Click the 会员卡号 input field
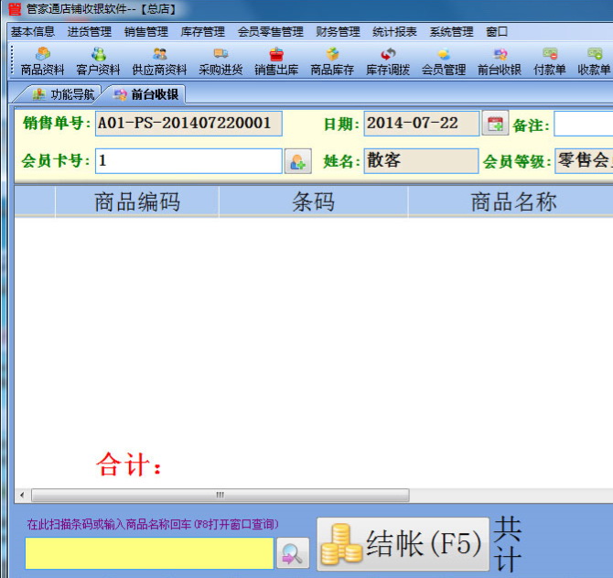Image resolution: width=613 pixels, height=578 pixels. pyautogui.click(x=188, y=161)
